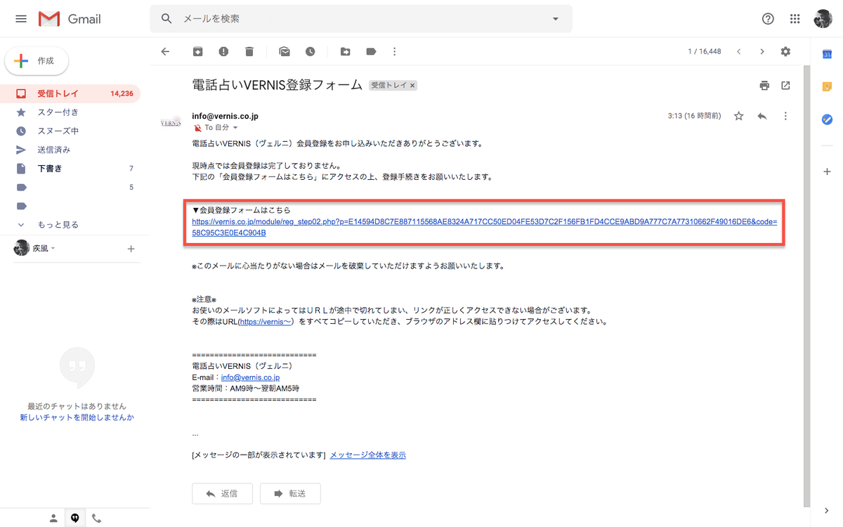Focus the mail search field
Viewport: 843px width, 527px height.
click(x=361, y=19)
